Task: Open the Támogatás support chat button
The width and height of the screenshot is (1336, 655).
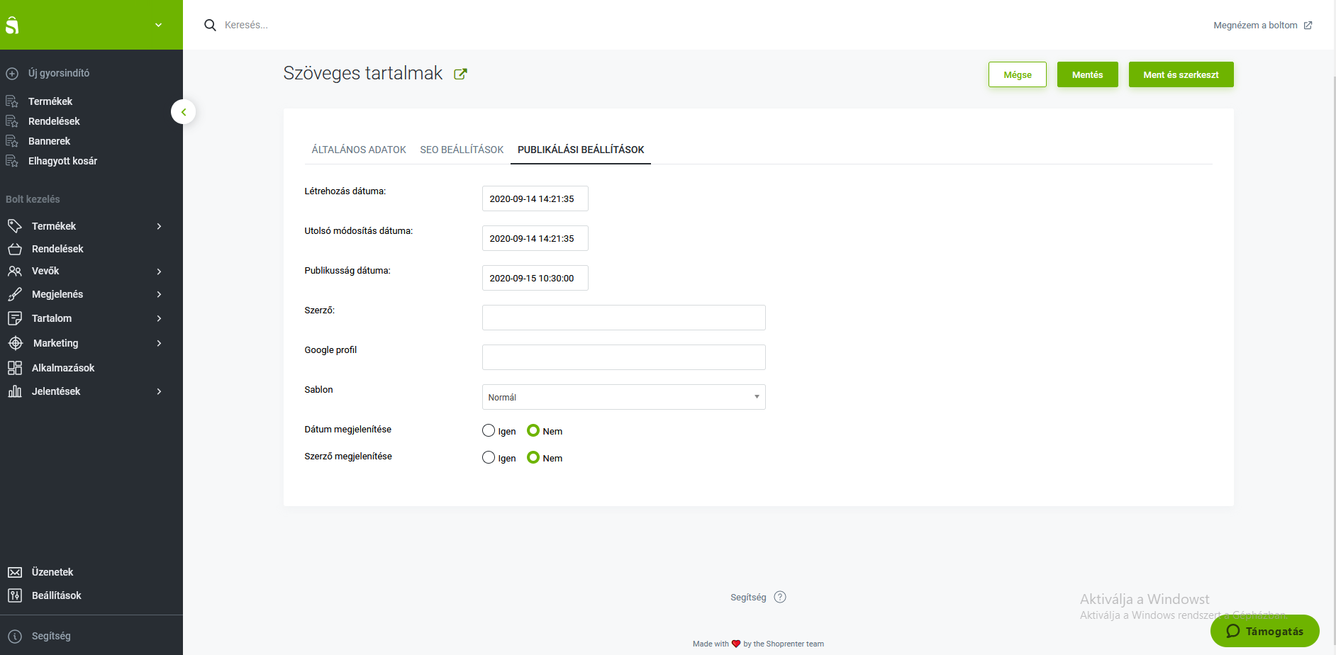Action: (1264, 631)
